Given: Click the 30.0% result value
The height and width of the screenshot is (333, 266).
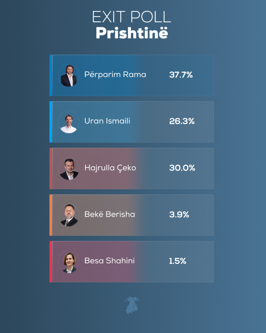Looking at the screenshot, I should pyautogui.click(x=182, y=168).
